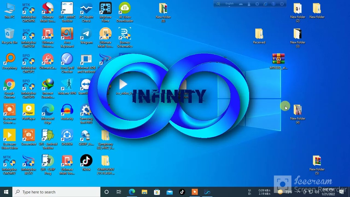The image size is (350, 197).
Task: Open taskbar volume control
Action: pyautogui.click(x=317, y=192)
